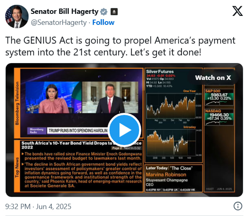Image resolution: width=247 pixels, height=216 pixels.
Task: Click the GENIUS Act tweet text
Action: 120,46
